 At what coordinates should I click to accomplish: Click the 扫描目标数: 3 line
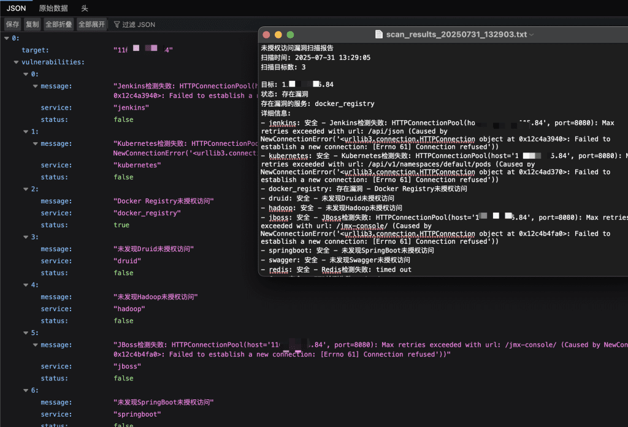coord(283,67)
